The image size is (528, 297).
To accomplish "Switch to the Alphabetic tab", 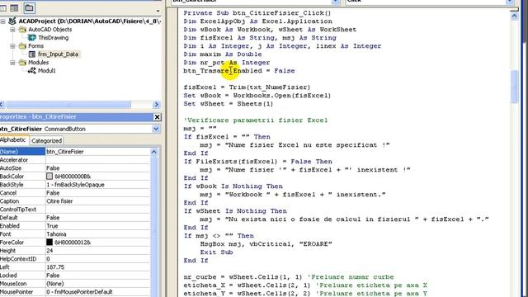I will click(x=13, y=140).
